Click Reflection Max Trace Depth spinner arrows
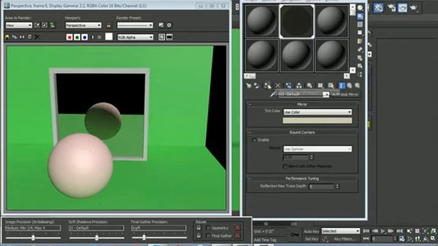This screenshot has height=246, width=438. pyautogui.click(x=337, y=187)
